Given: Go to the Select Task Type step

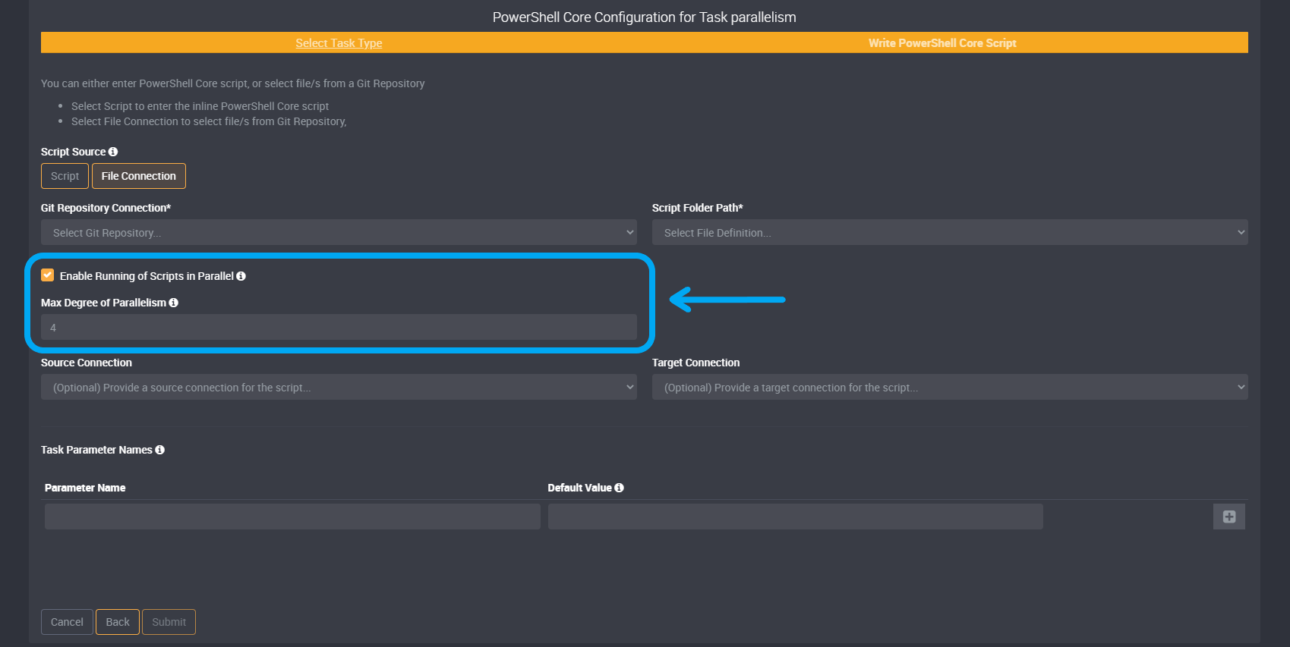Looking at the screenshot, I should click(339, 43).
